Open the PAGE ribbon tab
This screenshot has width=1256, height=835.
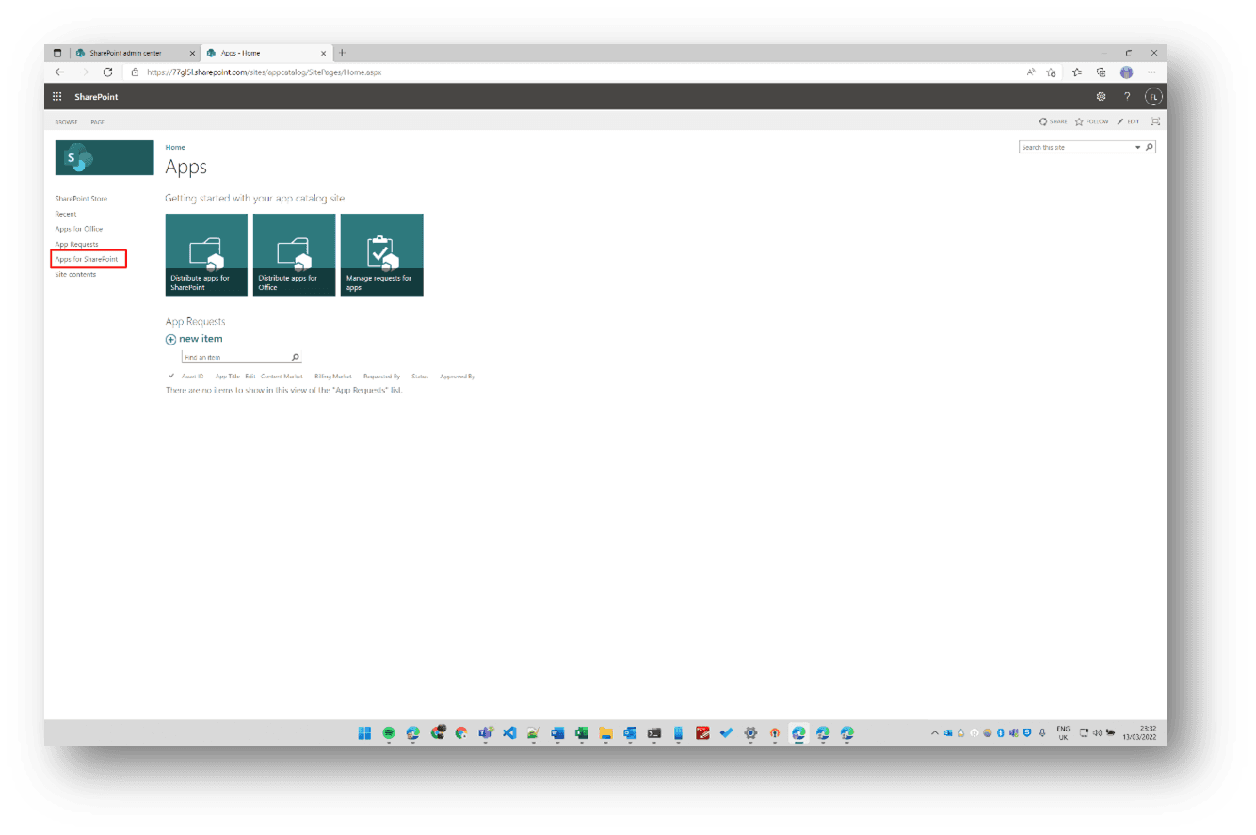97,122
